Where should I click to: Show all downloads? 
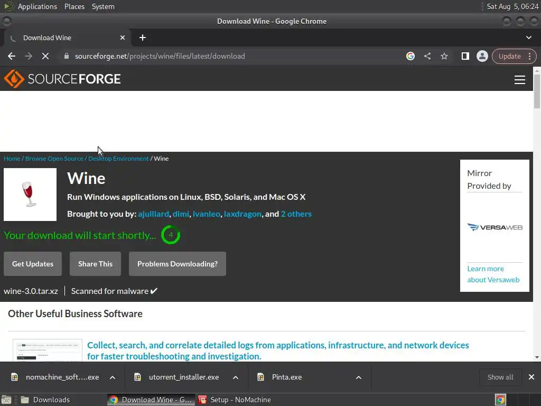(x=500, y=377)
